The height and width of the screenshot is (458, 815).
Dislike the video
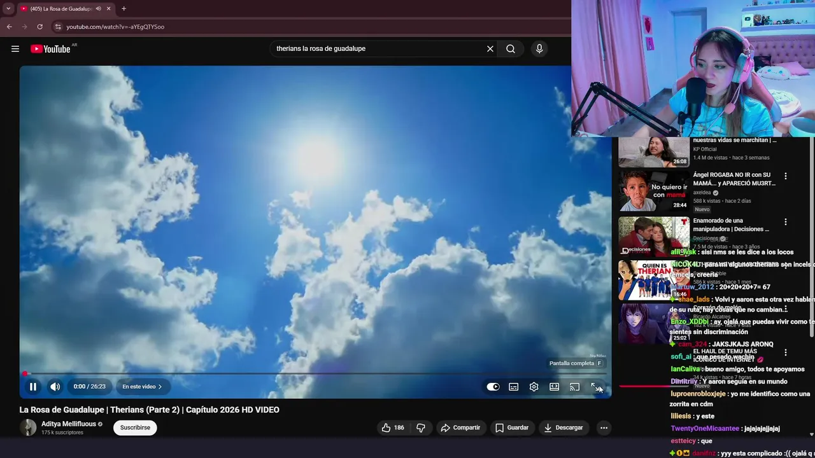(x=421, y=427)
